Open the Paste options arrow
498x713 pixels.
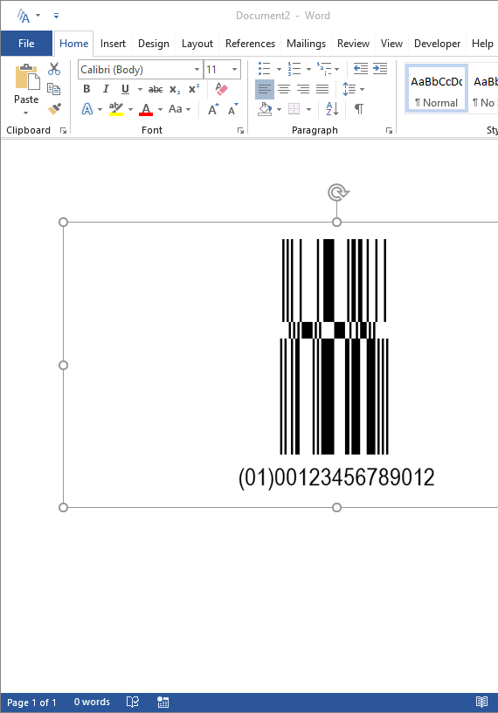(x=26, y=113)
